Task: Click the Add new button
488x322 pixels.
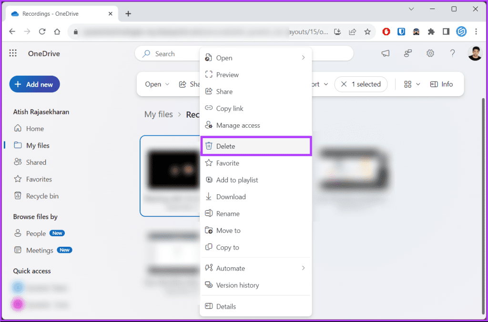Action: pos(34,84)
